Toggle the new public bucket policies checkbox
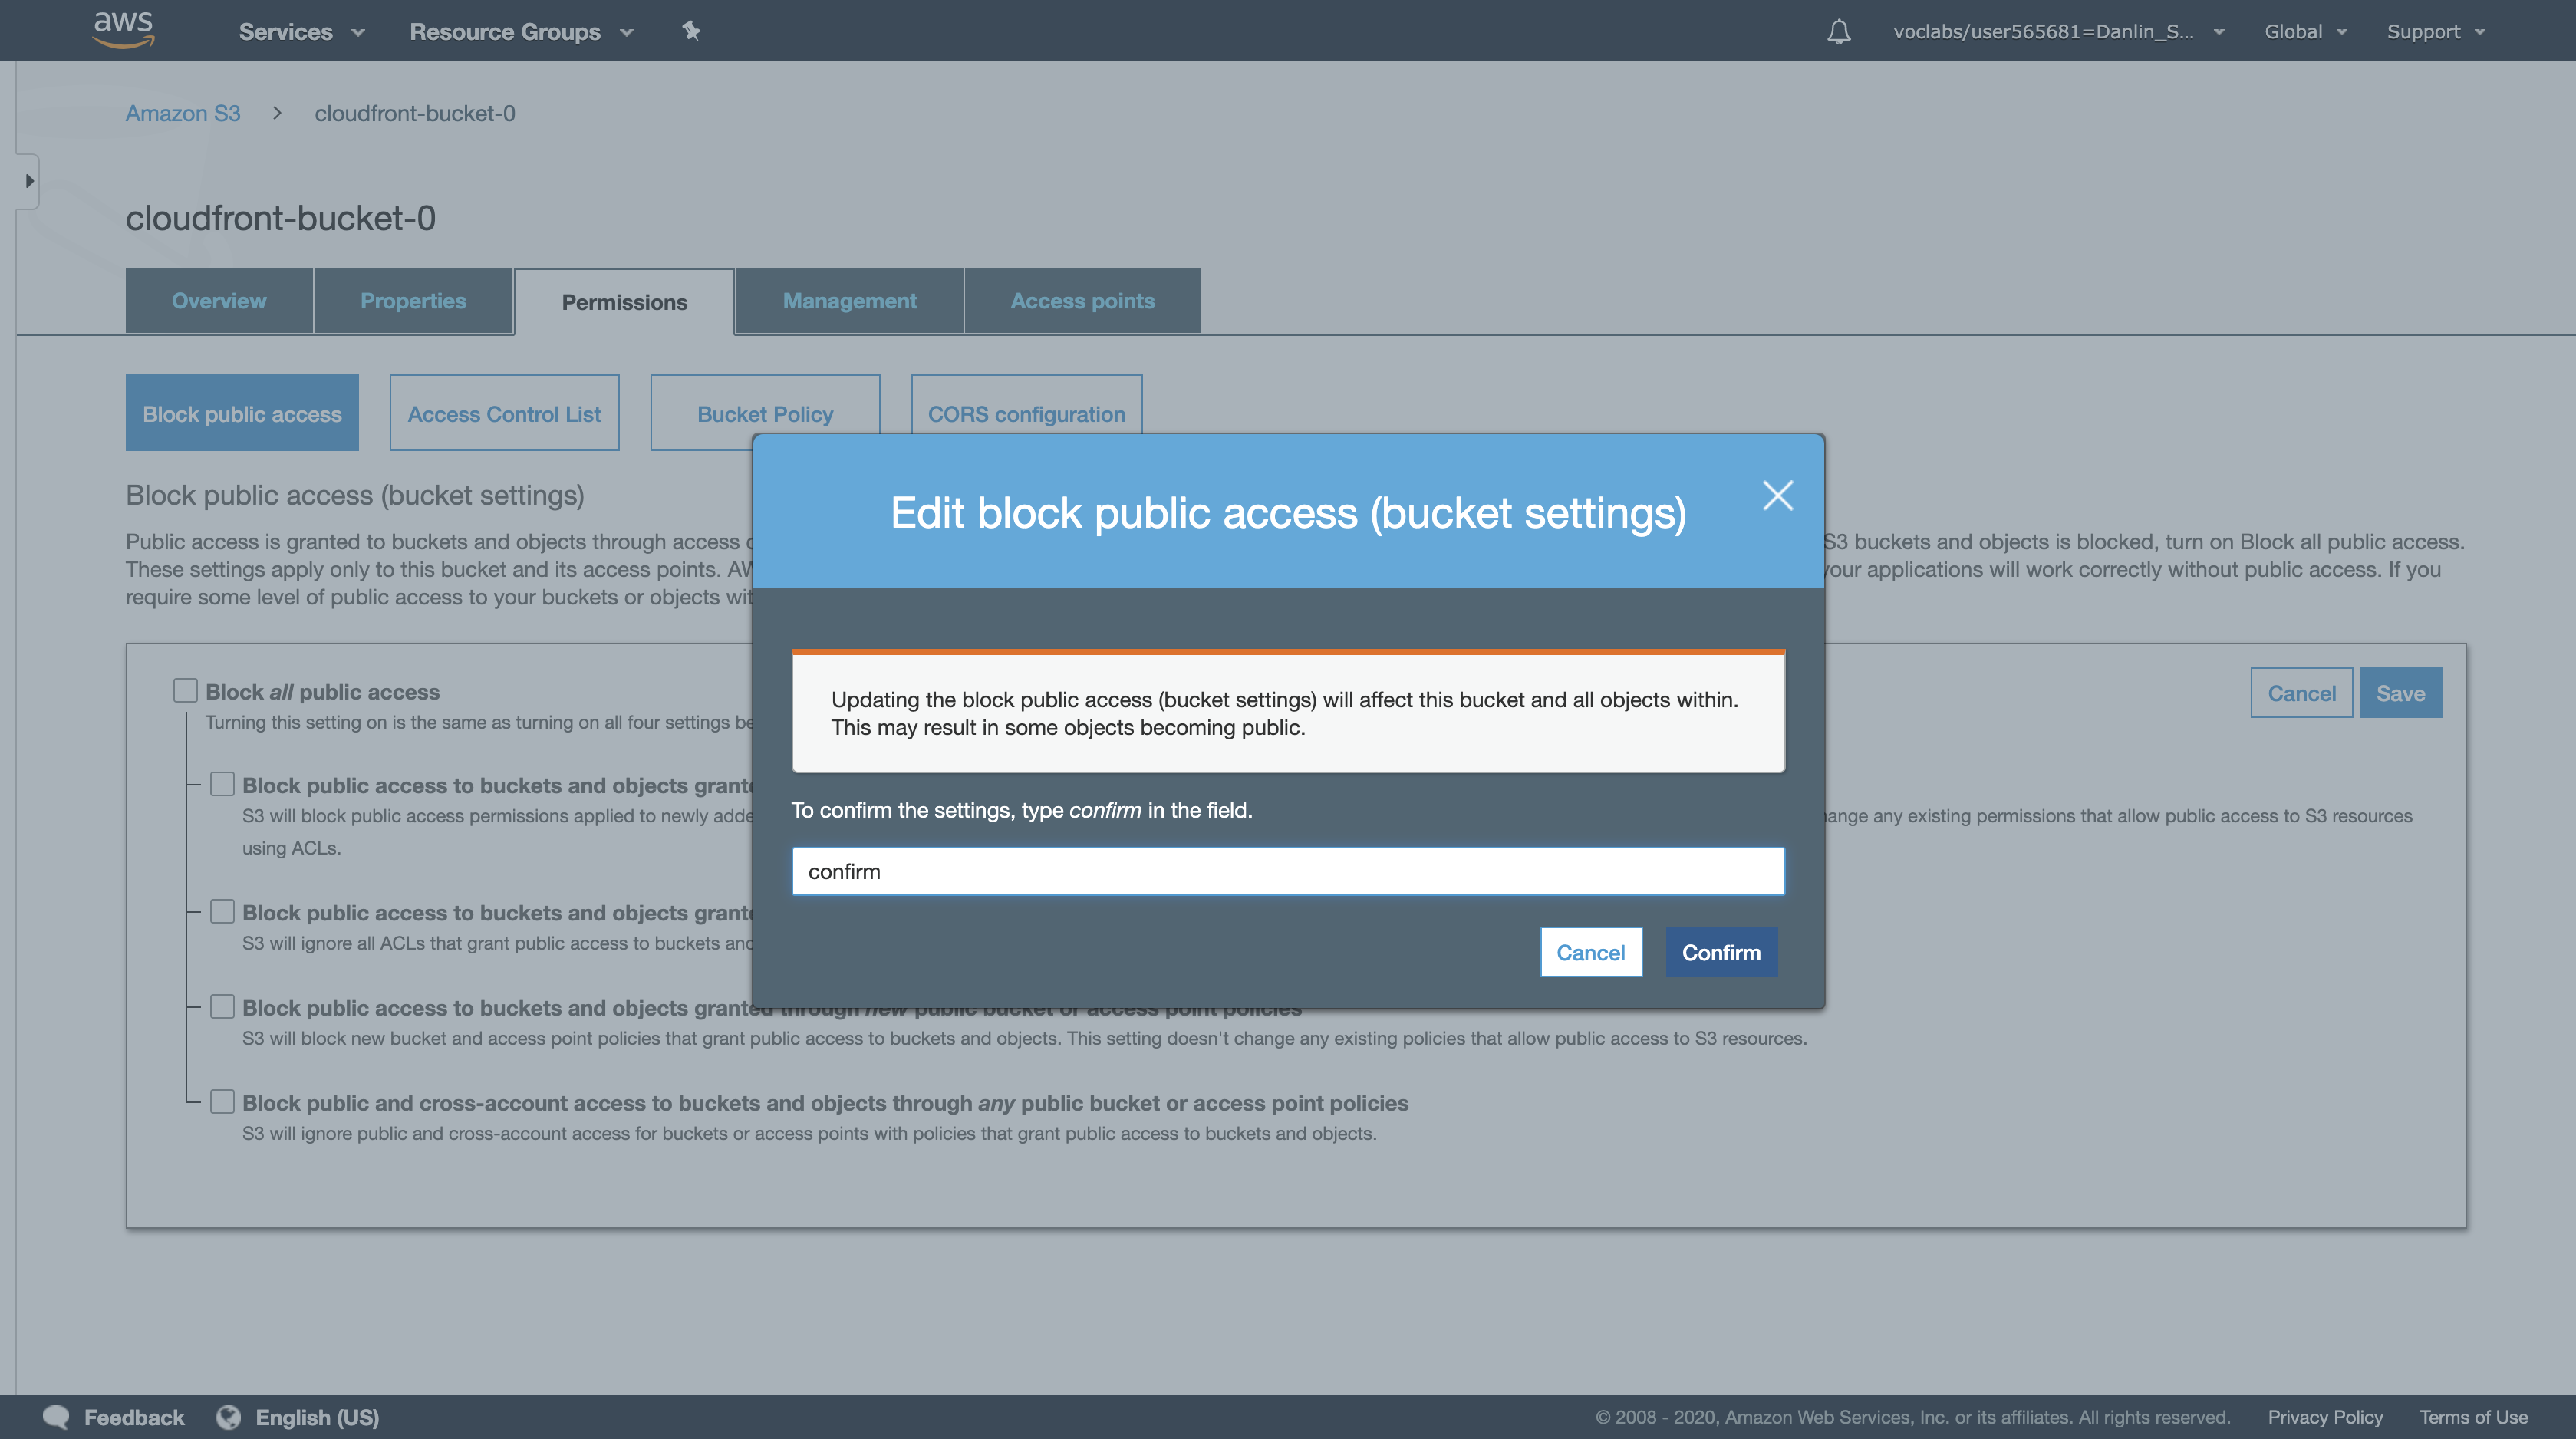Viewport: 2576px width, 1439px height. coord(222,1007)
